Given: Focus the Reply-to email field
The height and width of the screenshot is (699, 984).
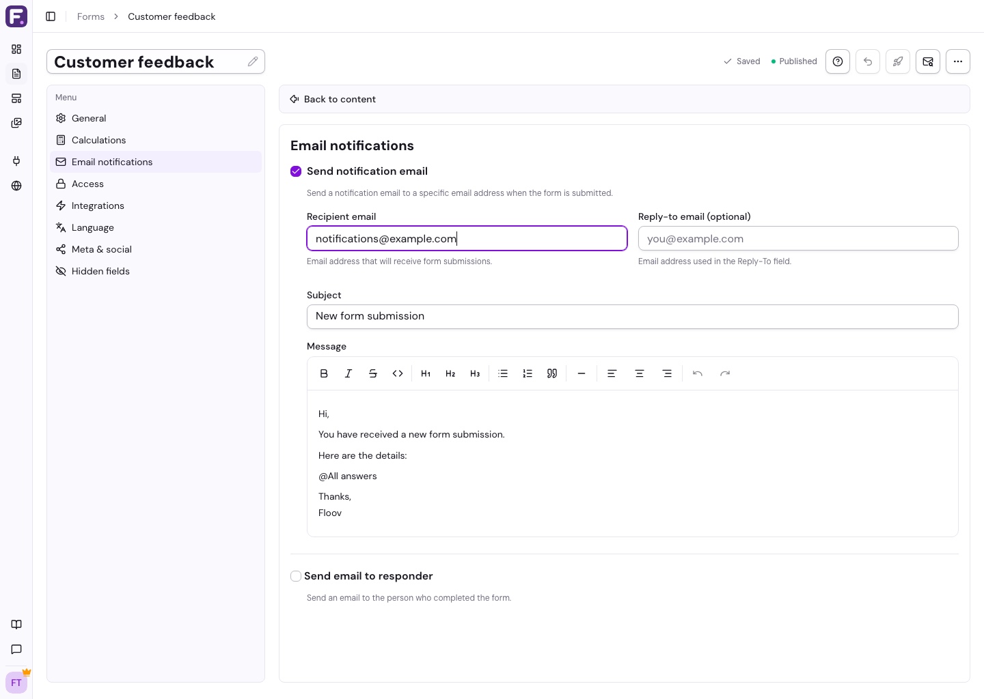Looking at the screenshot, I should [x=798, y=238].
